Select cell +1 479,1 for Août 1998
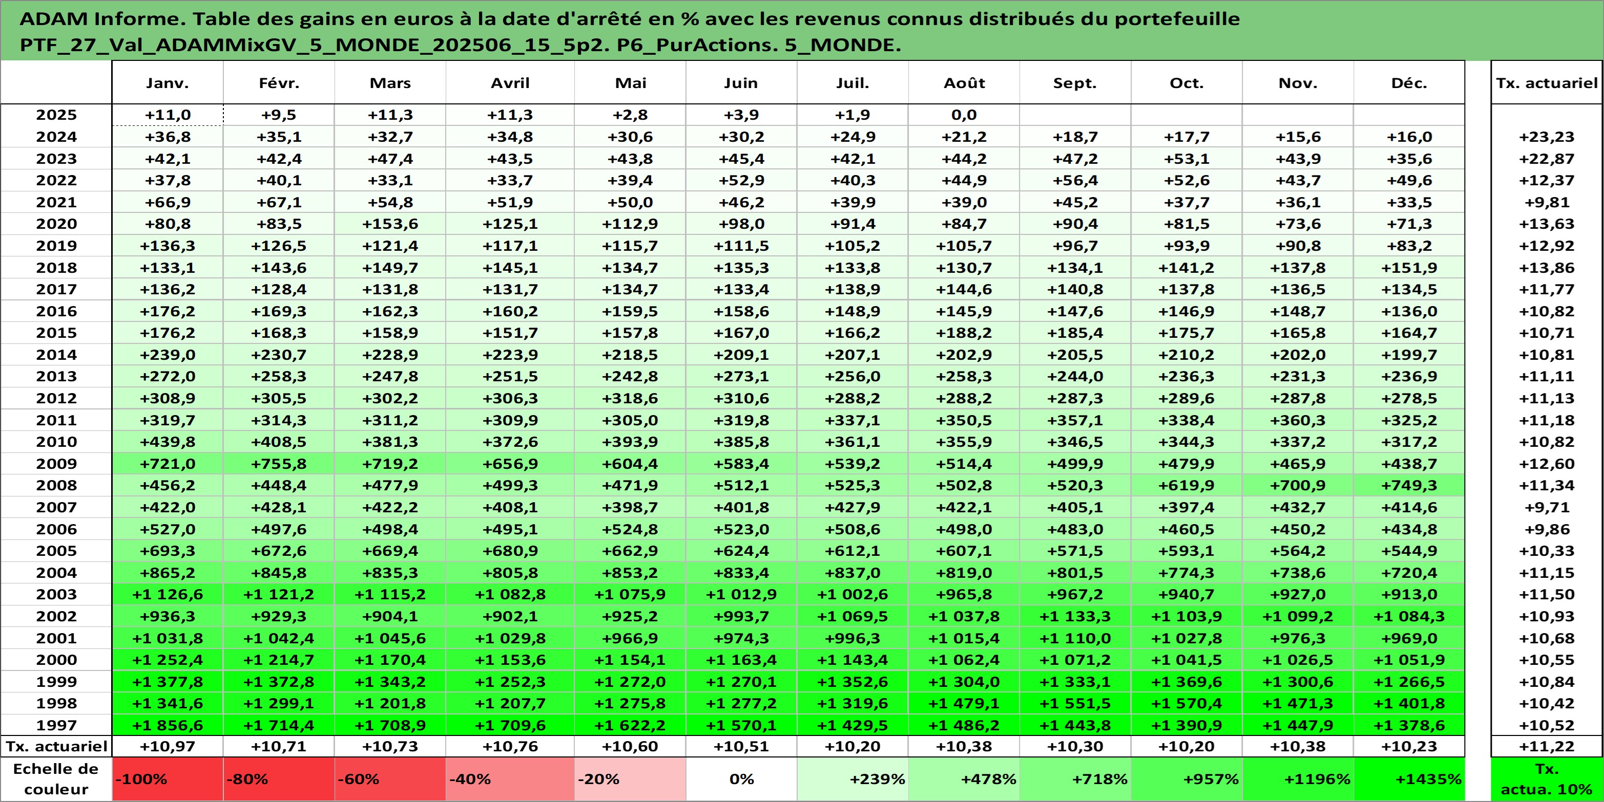The height and width of the screenshot is (802, 1604). 964,703
